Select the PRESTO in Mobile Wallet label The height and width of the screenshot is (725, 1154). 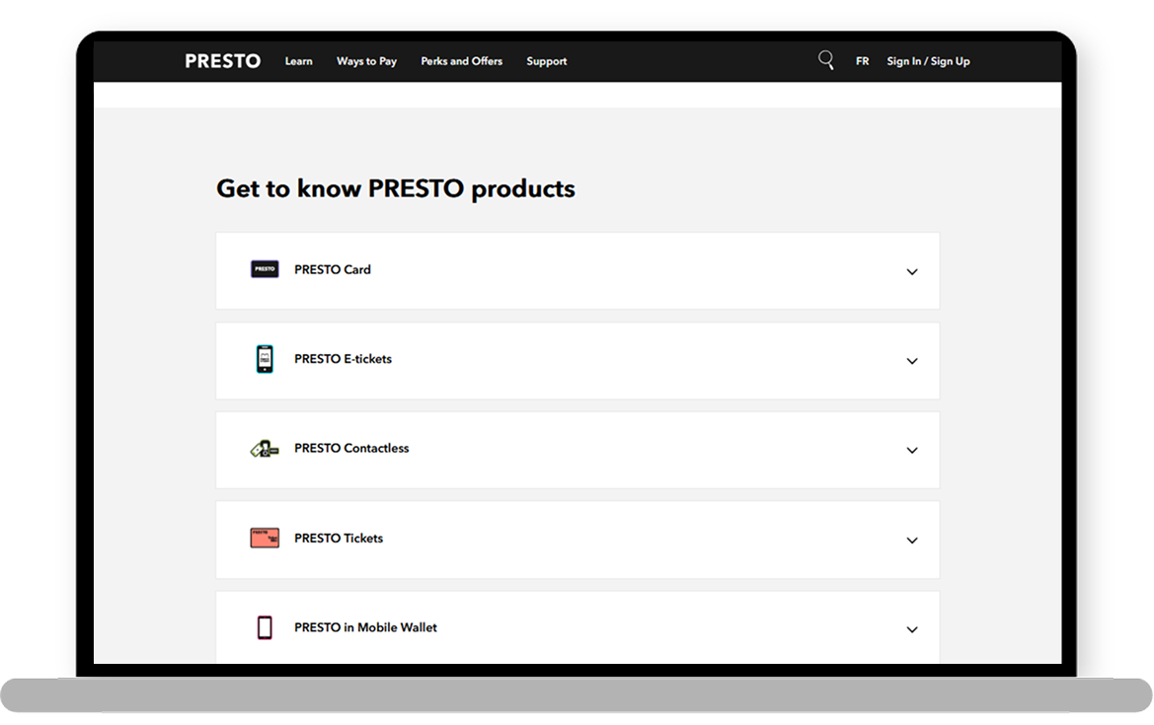366,627
